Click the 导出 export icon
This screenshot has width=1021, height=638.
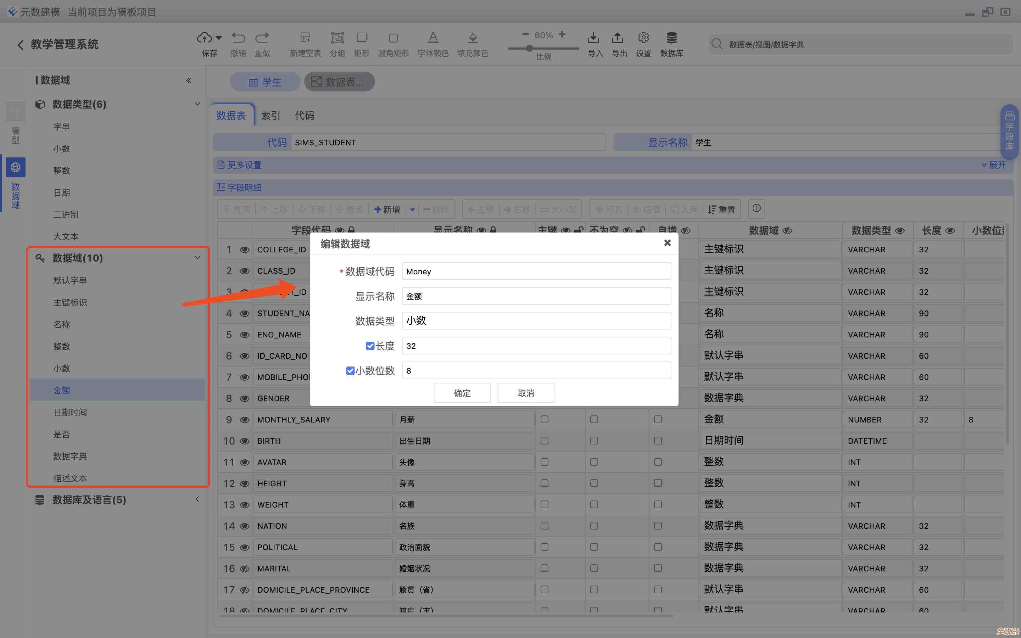617,38
